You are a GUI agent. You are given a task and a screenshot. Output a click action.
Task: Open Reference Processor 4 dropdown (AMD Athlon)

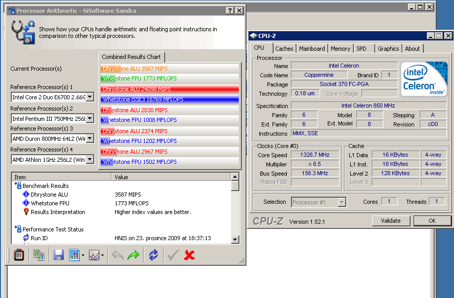(x=90, y=159)
